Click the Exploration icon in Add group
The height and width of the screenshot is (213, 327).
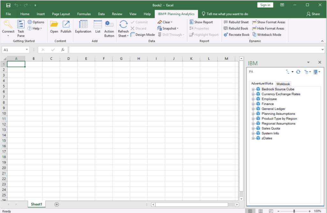point(83,24)
